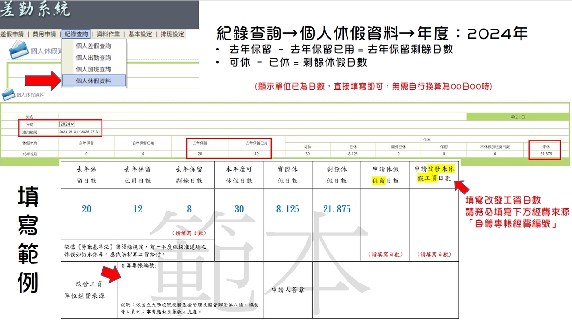Click the small 個人休假資料 page icon
Viewport: 572px width, 323px height.
[x=8, y=94]
